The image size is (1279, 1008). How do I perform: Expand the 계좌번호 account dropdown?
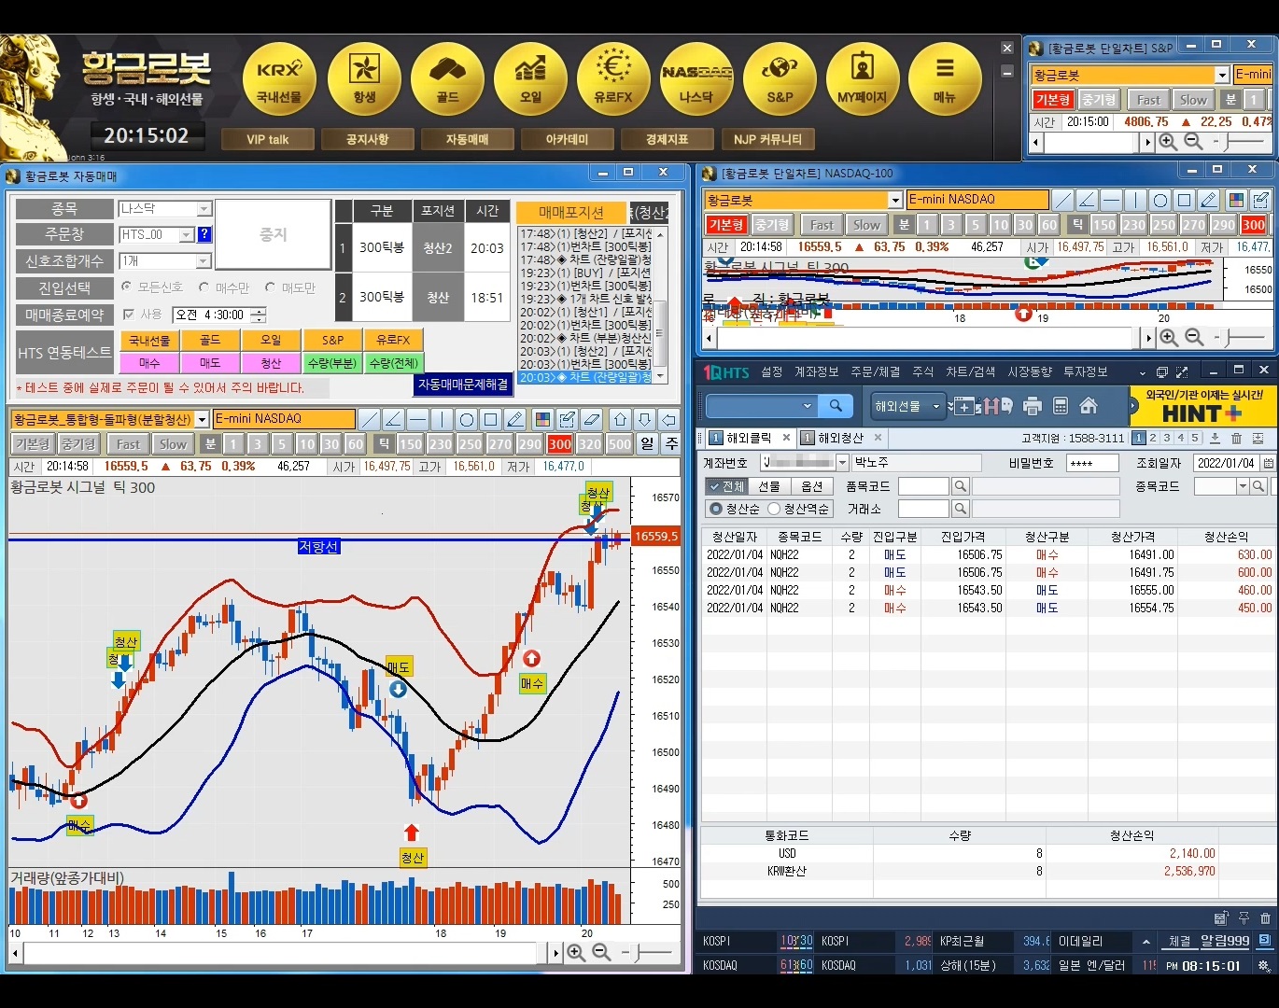tap(842, 463)
